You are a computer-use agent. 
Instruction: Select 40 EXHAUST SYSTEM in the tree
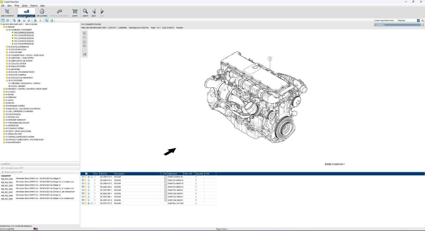(17, 67)
